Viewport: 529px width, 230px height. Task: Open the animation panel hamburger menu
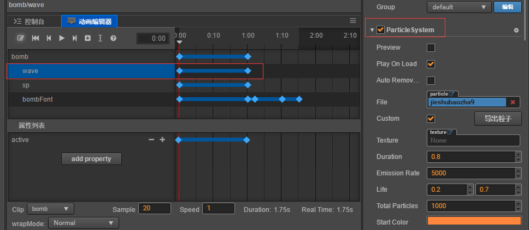coord(353,20)
